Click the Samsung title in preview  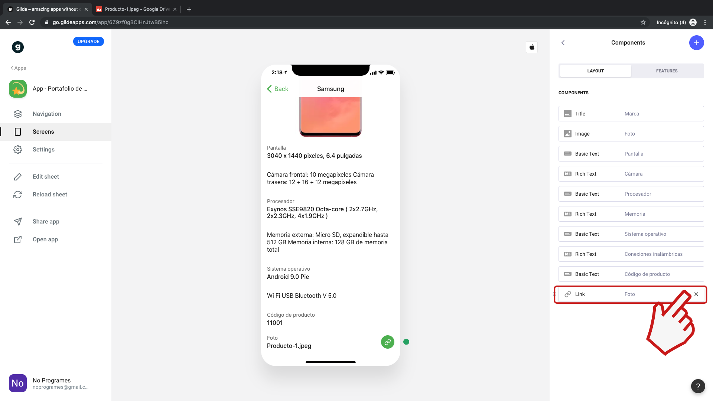pyautogui.click(x=331, y=89)
